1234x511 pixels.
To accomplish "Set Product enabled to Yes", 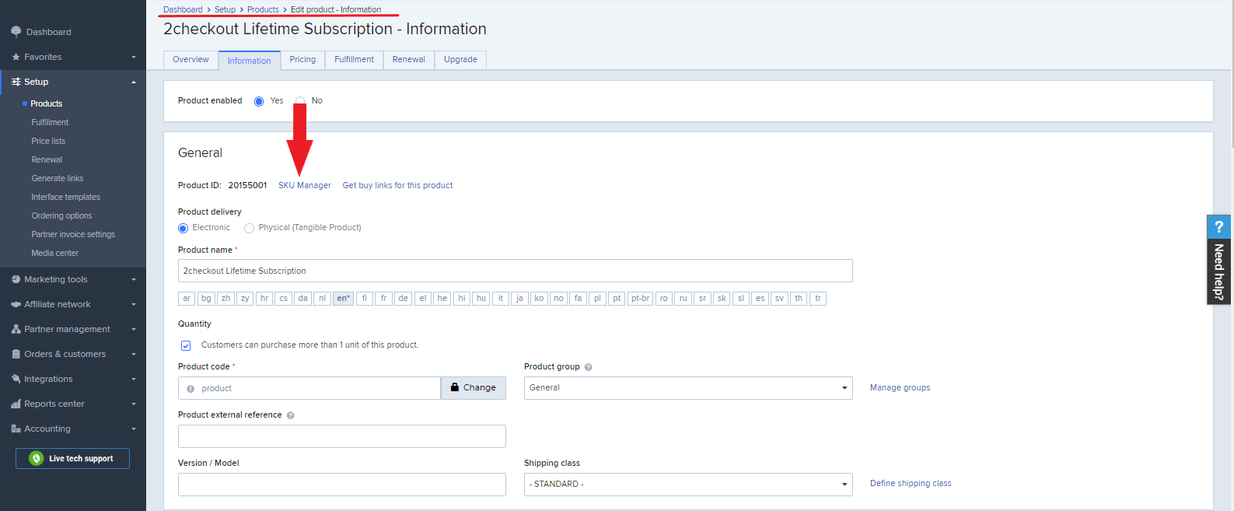I will 259,101.
